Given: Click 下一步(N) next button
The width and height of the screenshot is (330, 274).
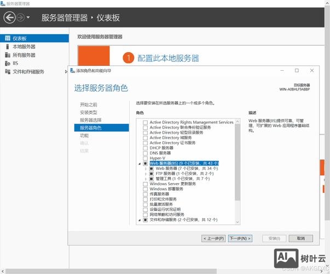Looking at the screenshot, I should coord(240,238).
